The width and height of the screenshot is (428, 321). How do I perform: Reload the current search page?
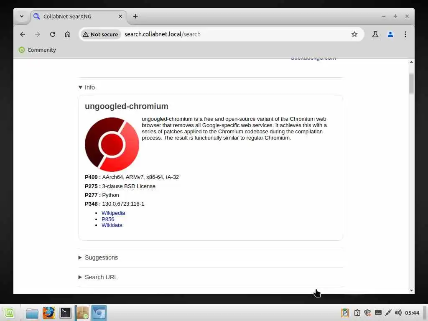click(53, 34)
